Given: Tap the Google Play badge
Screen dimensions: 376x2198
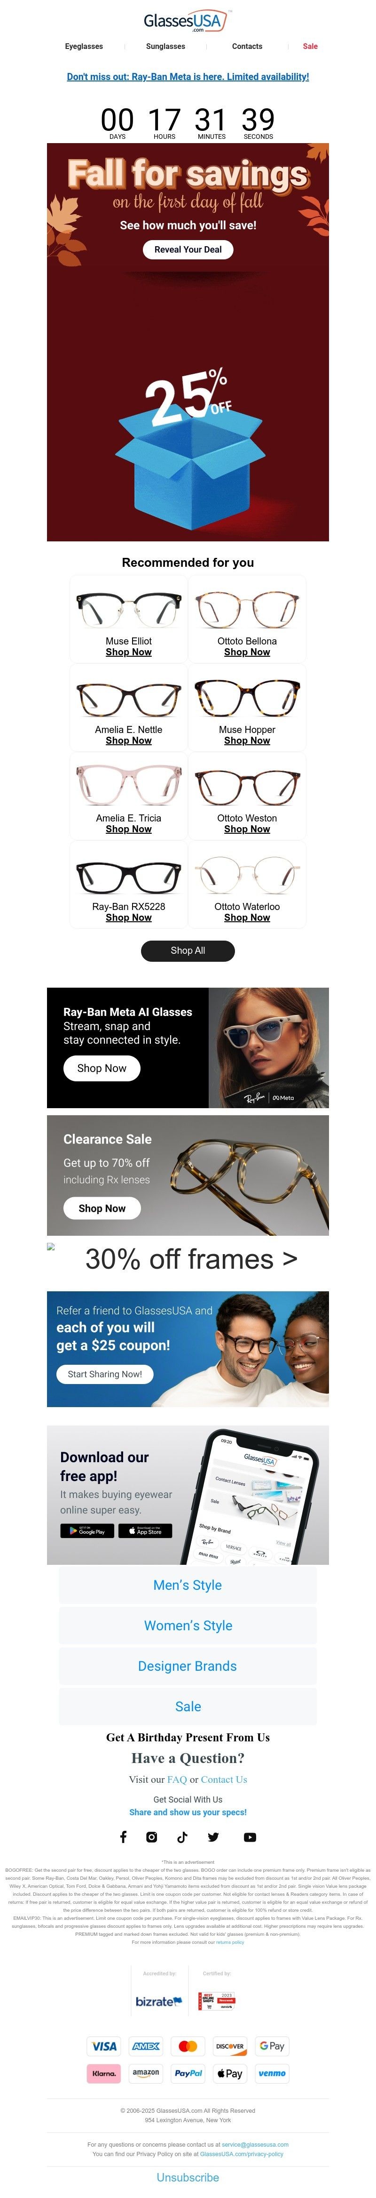Looking at the screenshot, I should (87, 1531).
